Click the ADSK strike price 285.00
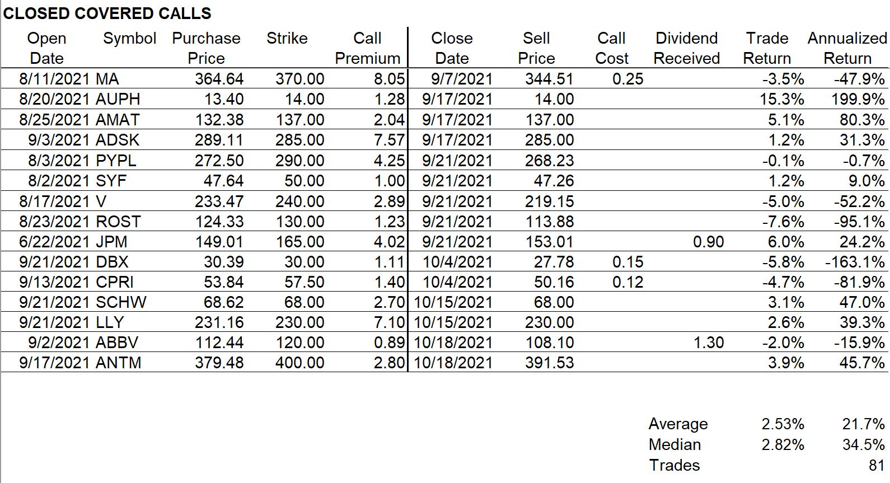The width and height of the screenshot is (890, 483). (299, 140)
